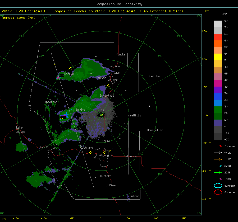Click the cyan current ellipse legend icon
The width and height of the screenshot is (238, 222).
(x=218, y=186)
